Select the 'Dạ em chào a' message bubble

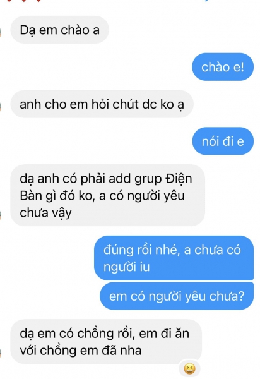59,30
